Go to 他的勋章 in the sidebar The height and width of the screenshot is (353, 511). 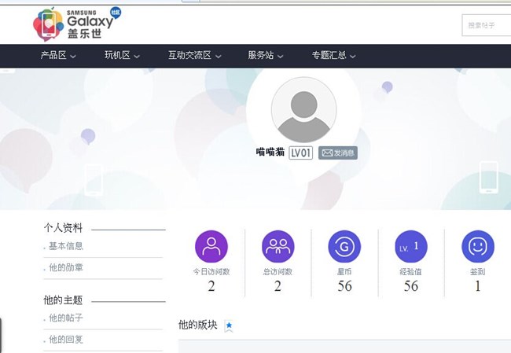click(x=66, y=268)
